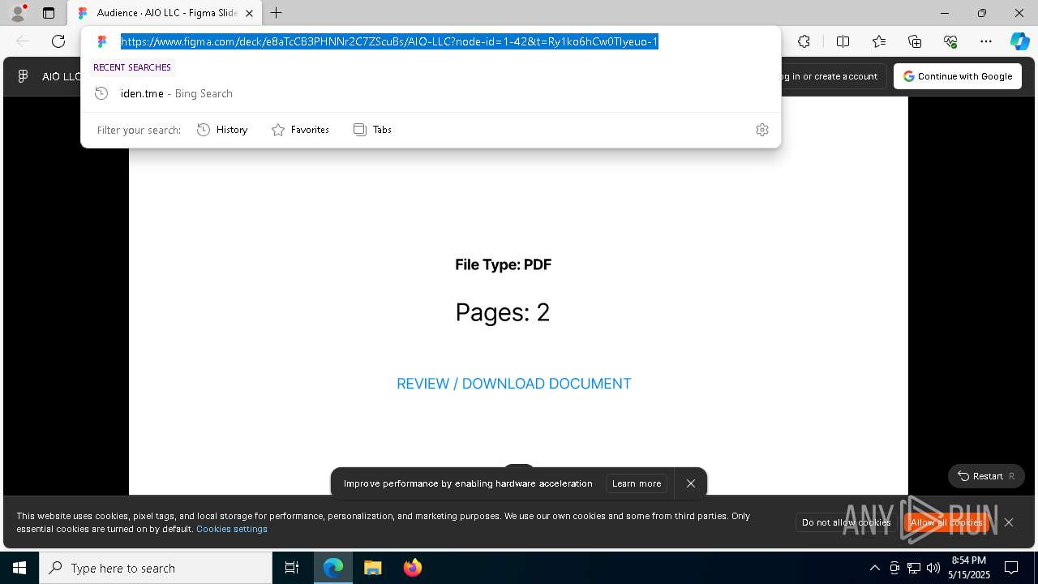This screenshot has height=584, width=1038.
Task: Click the File Type: PDF text
Action: tap(503, 264)
